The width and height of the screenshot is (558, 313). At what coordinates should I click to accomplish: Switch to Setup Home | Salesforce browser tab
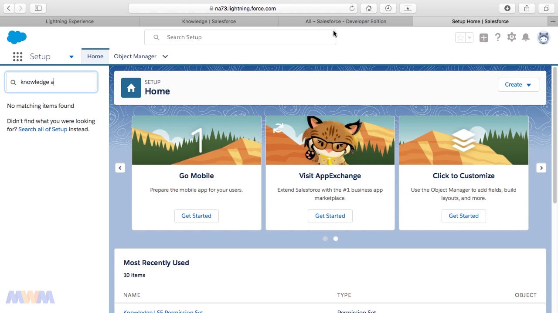tap(480, 21)
